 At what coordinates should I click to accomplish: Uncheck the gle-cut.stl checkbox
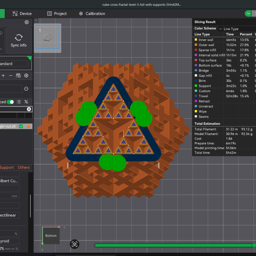(21, 126)
